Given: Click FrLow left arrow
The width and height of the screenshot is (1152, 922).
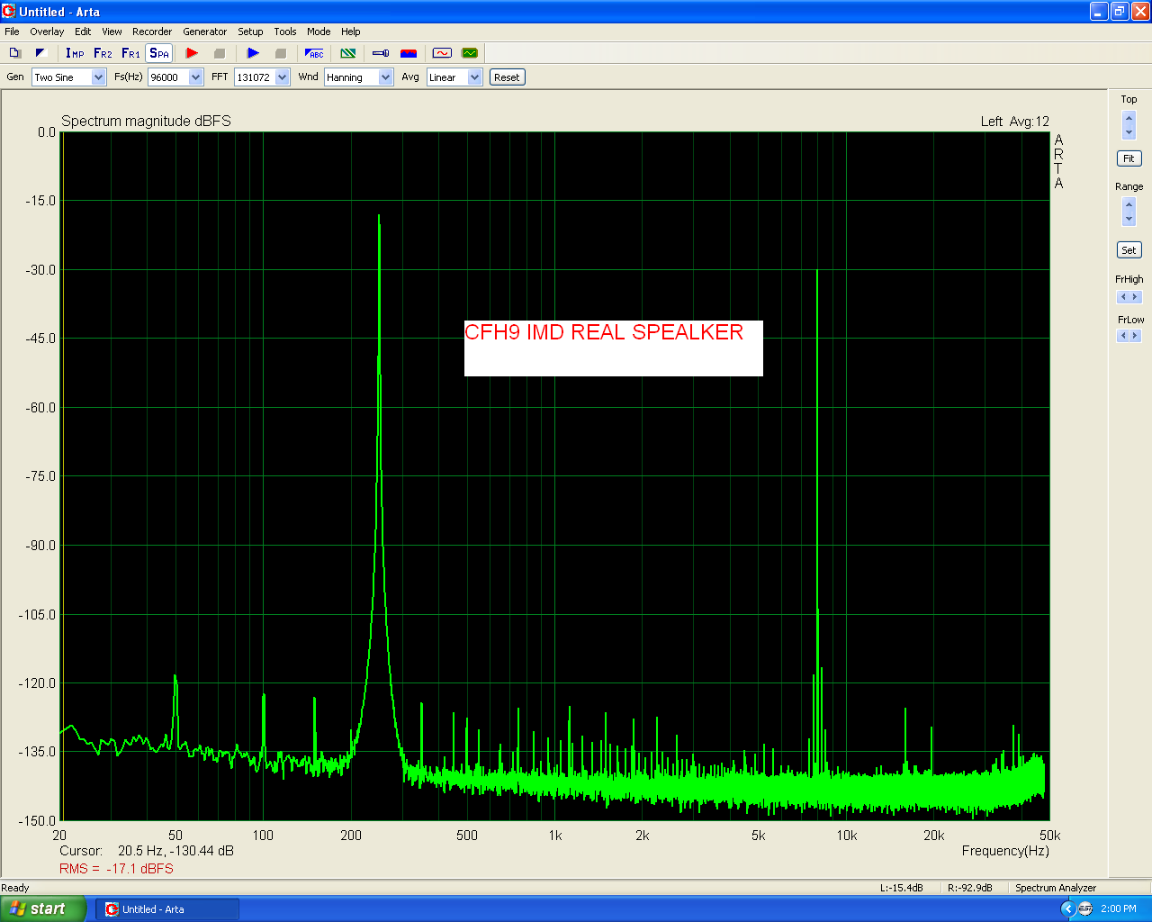Looking at the screenshot, I should tap(1123, 336).
